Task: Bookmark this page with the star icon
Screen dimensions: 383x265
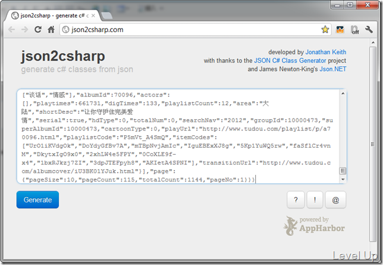Action: click(x=325, y=30)
